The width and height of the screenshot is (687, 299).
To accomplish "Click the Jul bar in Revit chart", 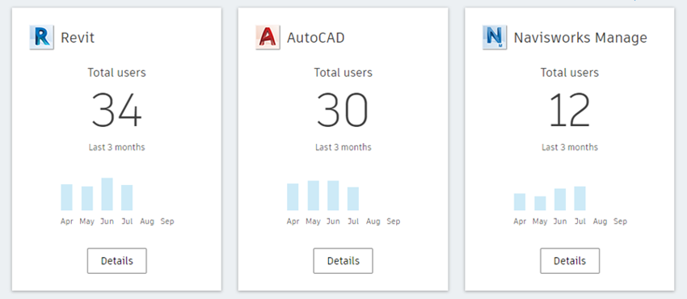I will 127,197.
